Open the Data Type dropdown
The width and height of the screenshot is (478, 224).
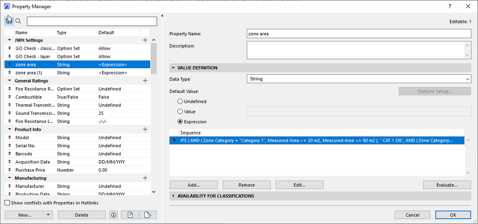(359, 79)
